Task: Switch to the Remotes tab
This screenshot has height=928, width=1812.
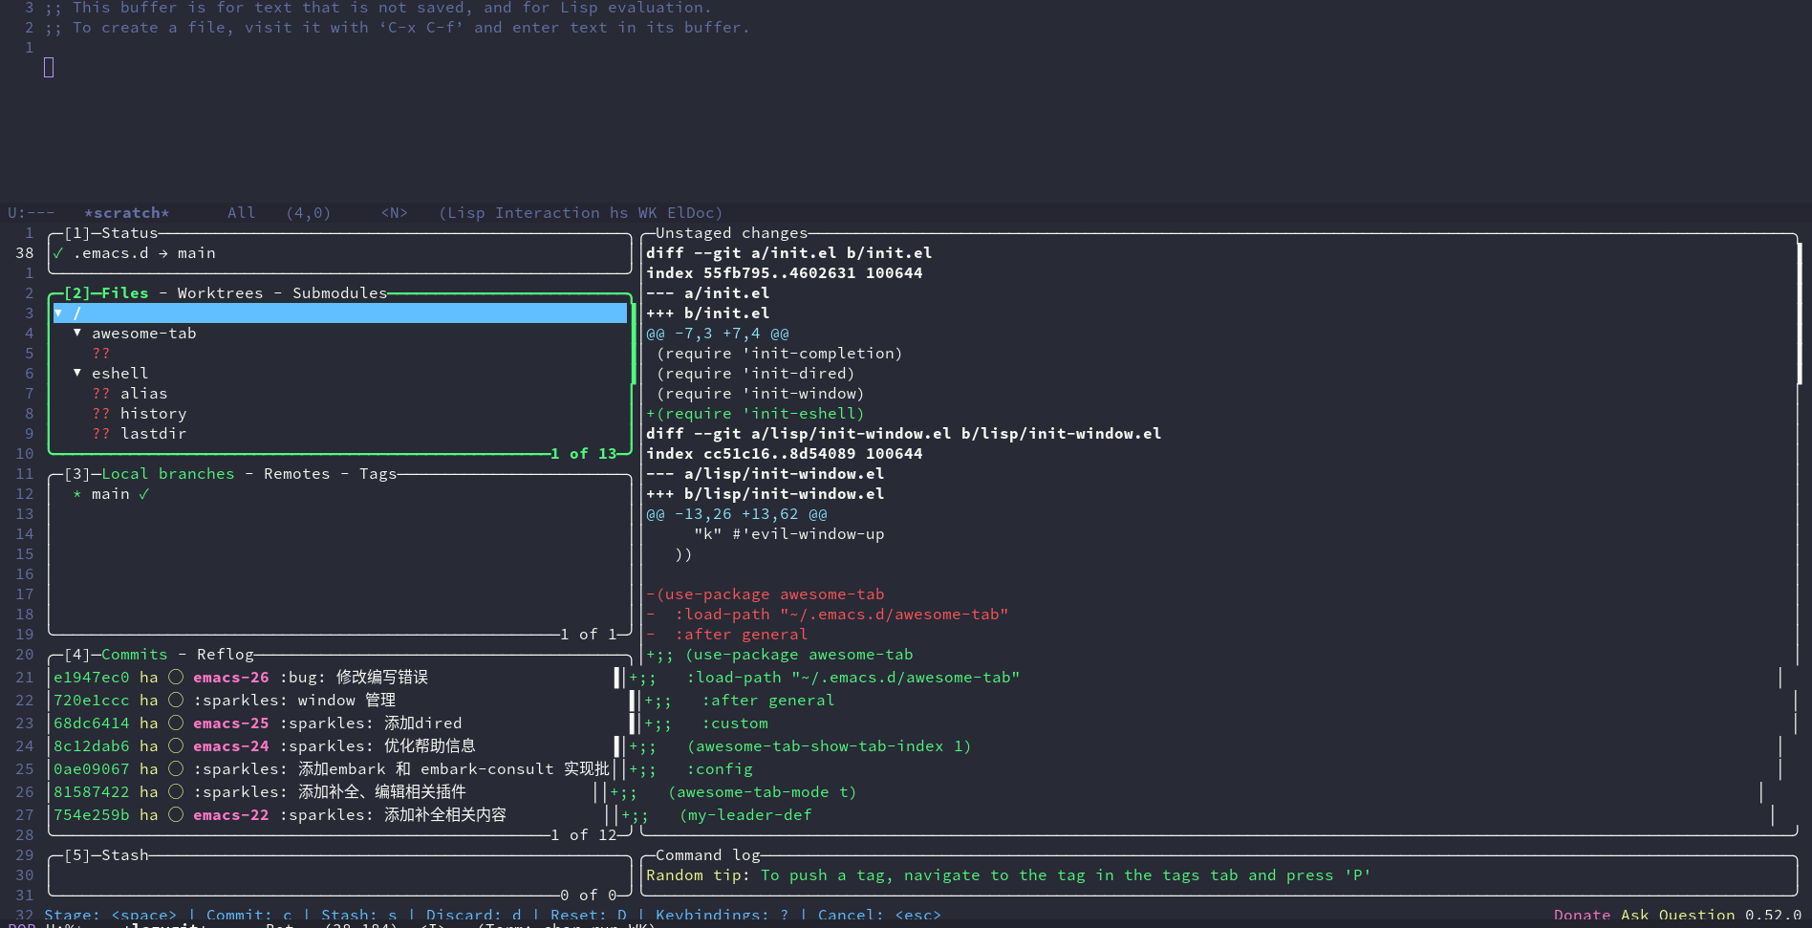Action: click(296, 473)
